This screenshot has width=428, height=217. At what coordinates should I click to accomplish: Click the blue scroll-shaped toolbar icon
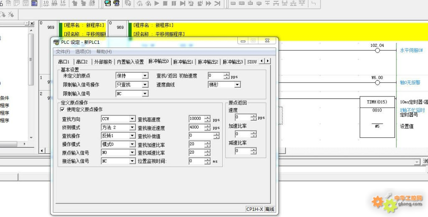click(117, 3)
